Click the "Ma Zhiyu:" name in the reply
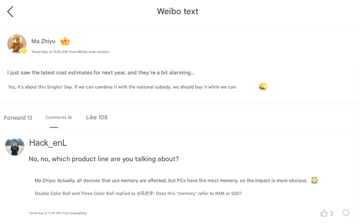This screenshot has width=360, height=224. point(46,180)
